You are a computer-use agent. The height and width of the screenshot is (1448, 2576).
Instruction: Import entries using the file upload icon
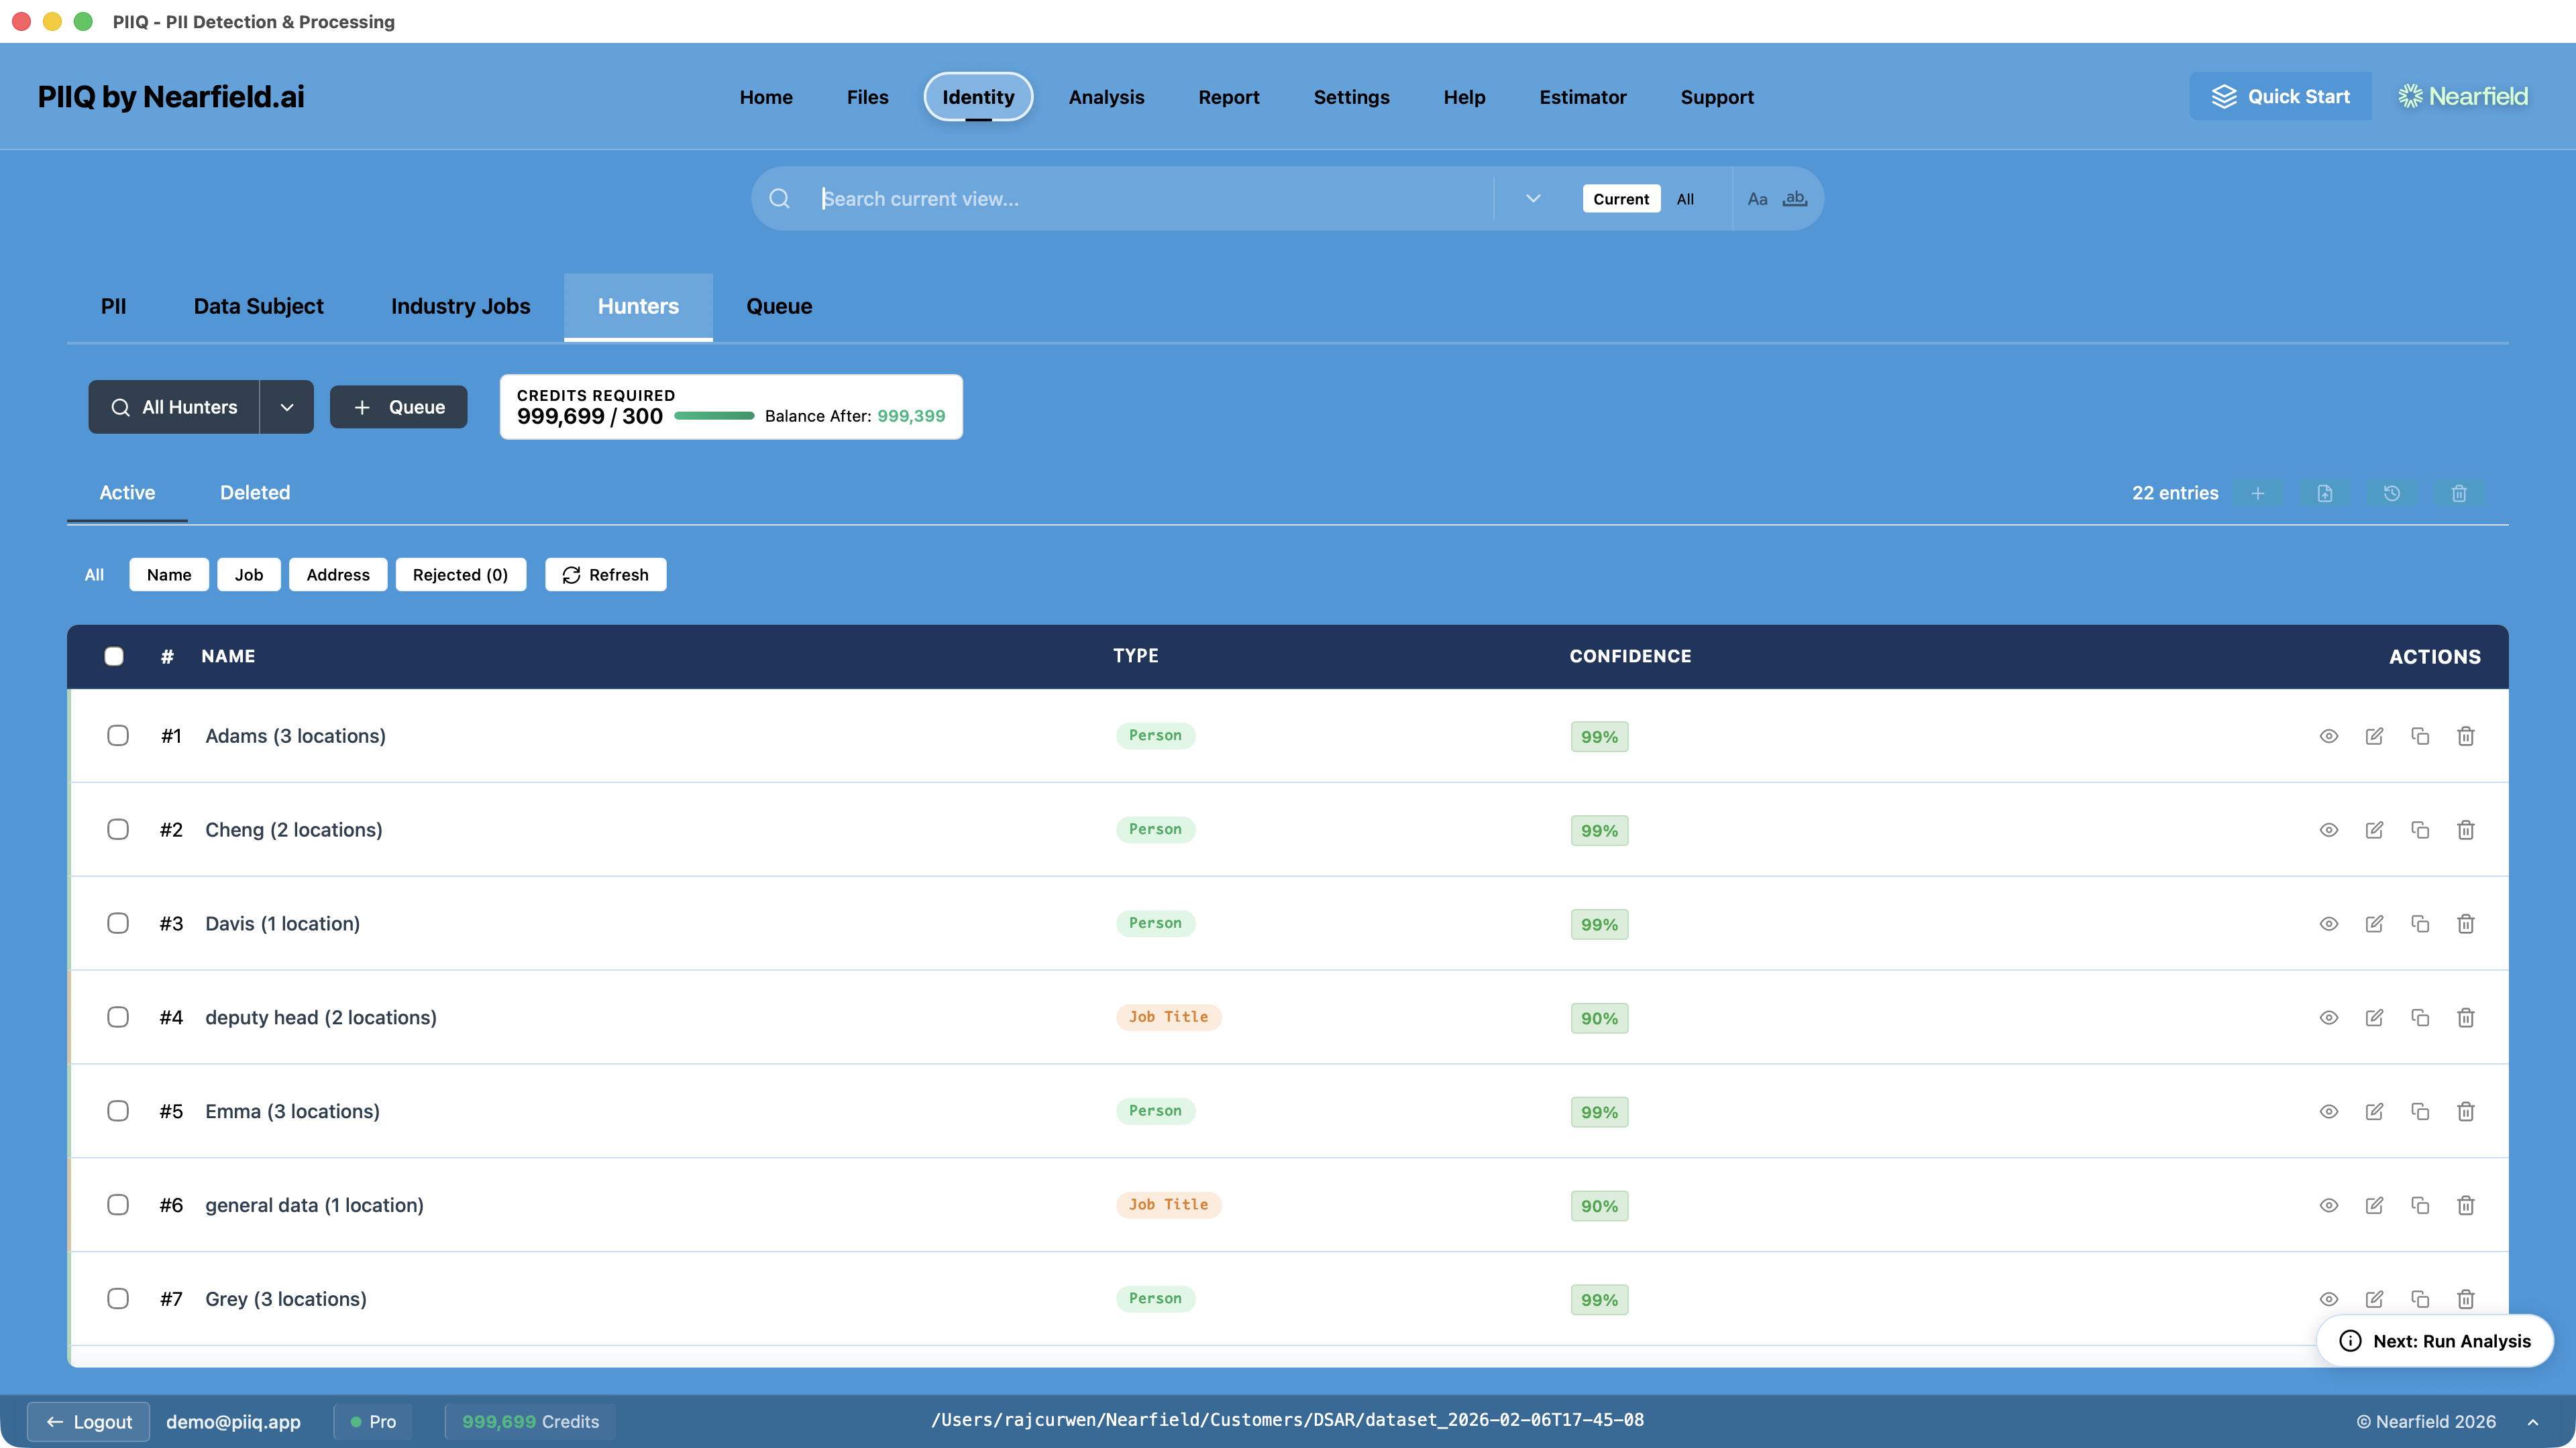point(2325,493)
